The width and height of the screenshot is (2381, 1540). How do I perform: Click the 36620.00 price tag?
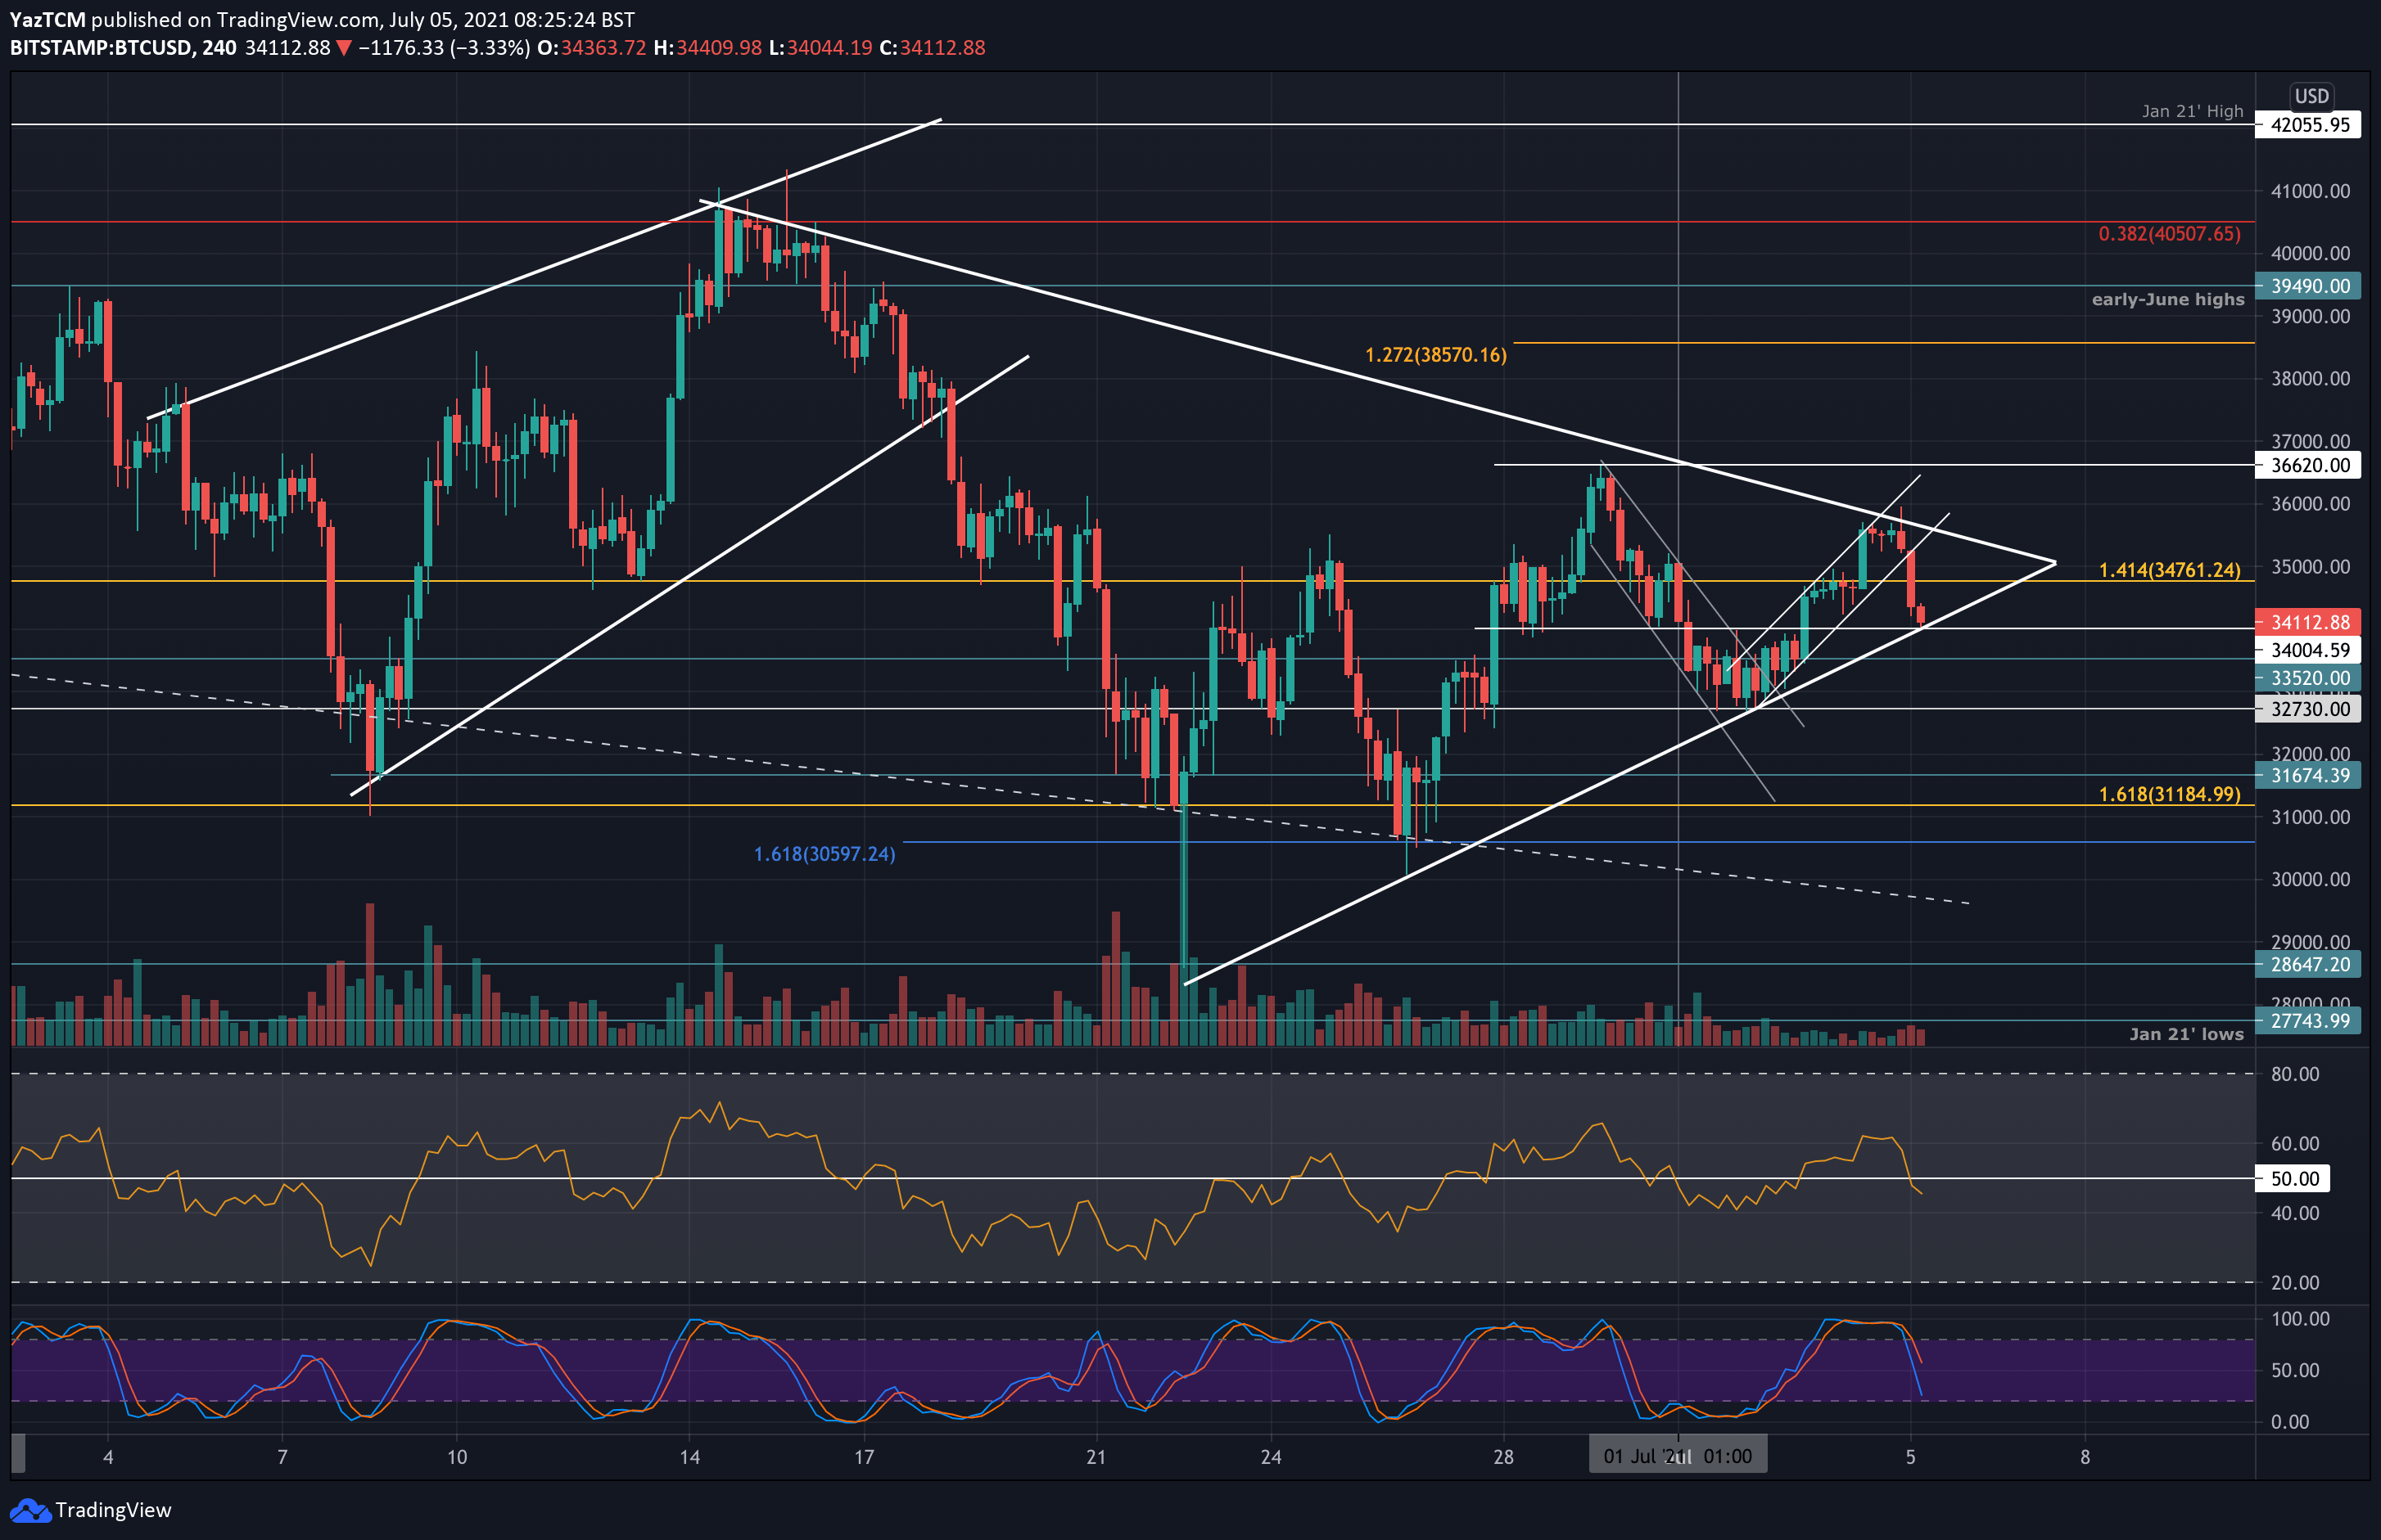click(2309, 465)
